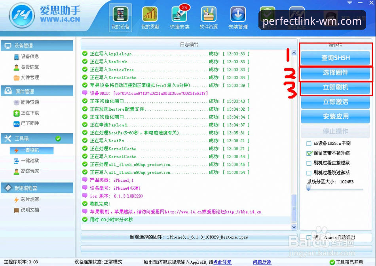Toggle A5设备IOS5.x平刷 checkbox

[x=309, y=143]
